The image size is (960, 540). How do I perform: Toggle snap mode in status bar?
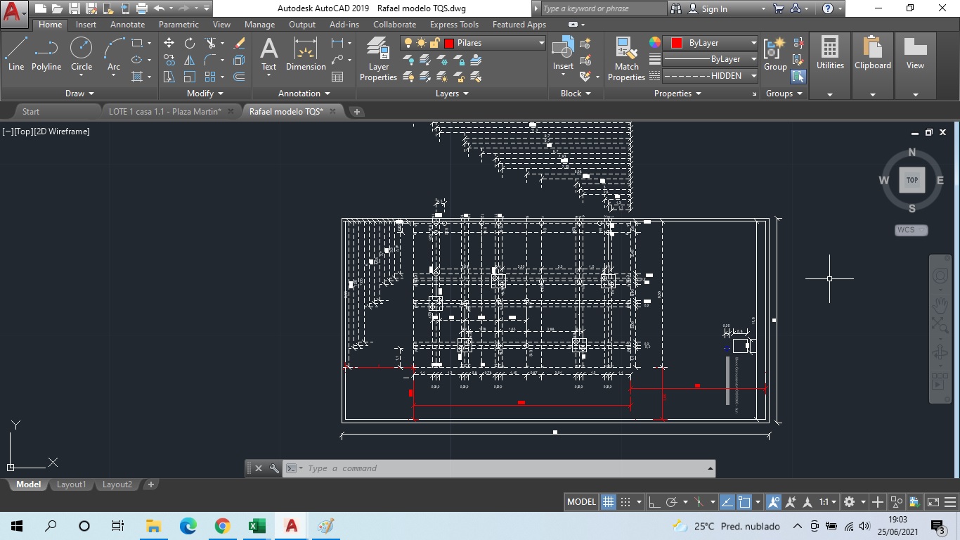tap(625, 502)
